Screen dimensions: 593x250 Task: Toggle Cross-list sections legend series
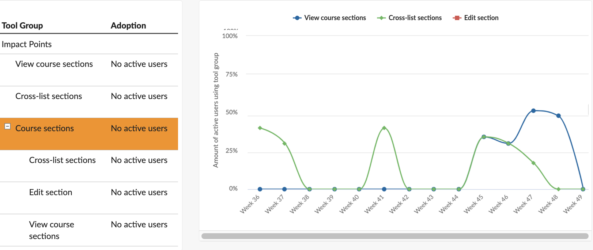pyautogui.click(x=409, y=18)
